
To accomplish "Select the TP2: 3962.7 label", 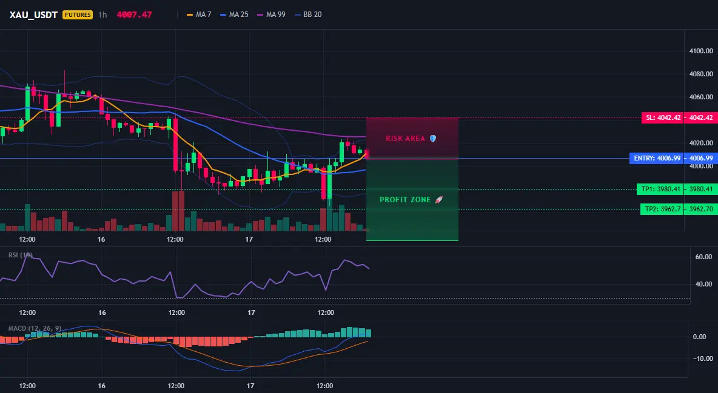I will [662, 209].
